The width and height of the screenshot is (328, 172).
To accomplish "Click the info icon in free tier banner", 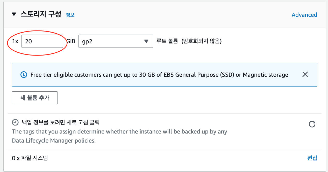I will [x=24, y=75].
